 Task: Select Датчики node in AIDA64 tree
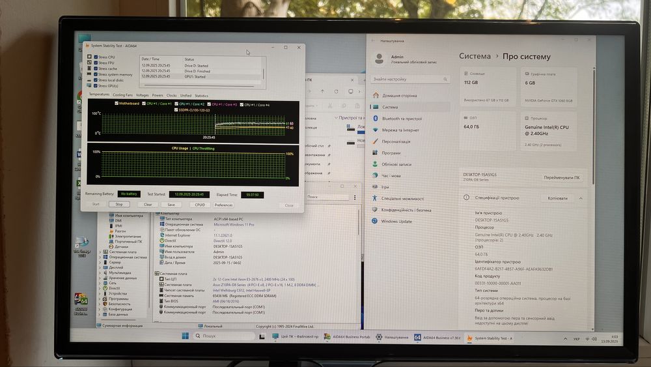click(x=121, y=246)
